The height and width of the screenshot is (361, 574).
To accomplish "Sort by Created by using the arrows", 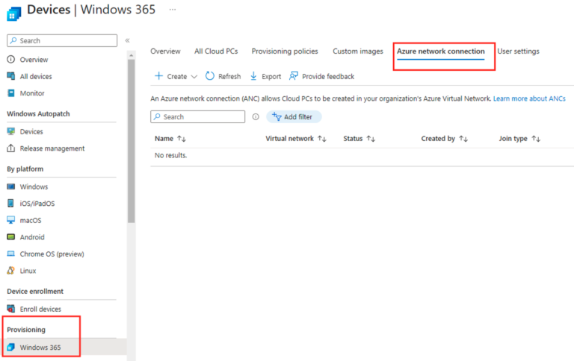I will 463,139.
